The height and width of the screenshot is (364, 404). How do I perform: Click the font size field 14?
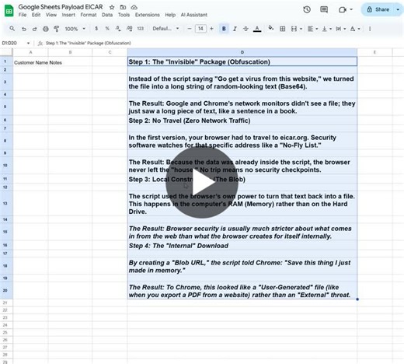pyautogui.click(x=200, y=29)
